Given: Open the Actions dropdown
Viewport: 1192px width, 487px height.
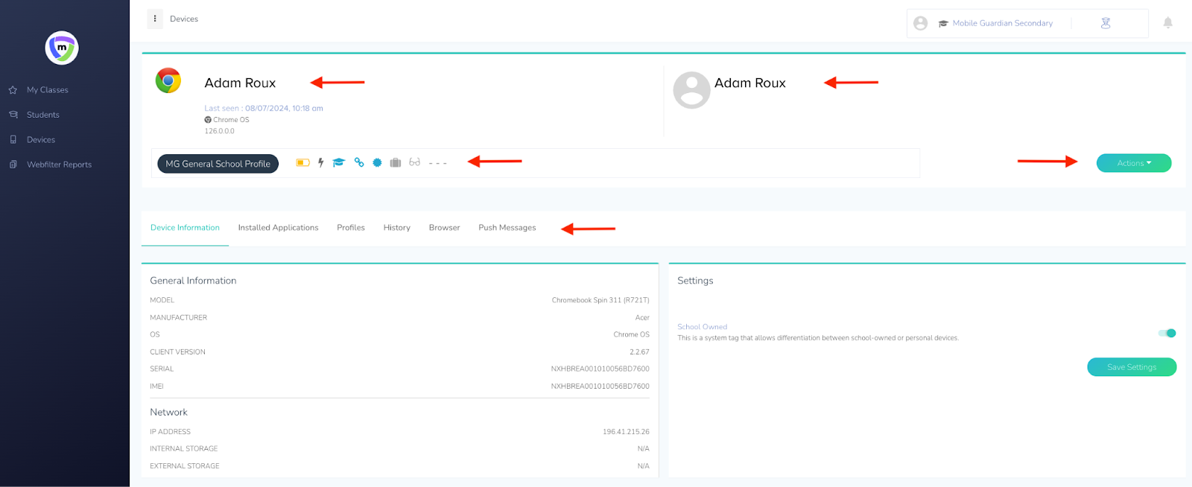Looking at the screenshot, I should point(1134,163).
